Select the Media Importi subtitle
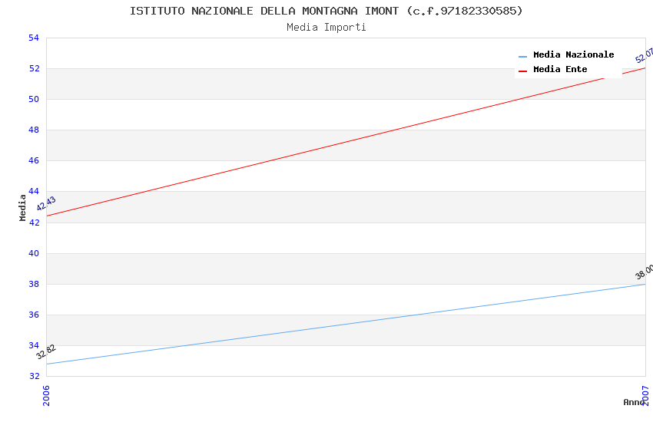Image resolution: width=653 pixels, height=422 pixels. click(326, 28)
